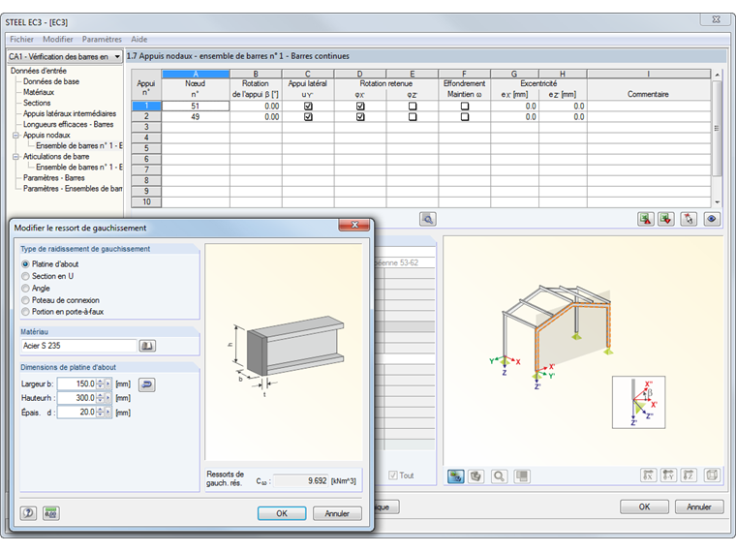The width and height of the screenshot is (736, 552).
Task: Select Sections in the tree
Action: (37, 103)
